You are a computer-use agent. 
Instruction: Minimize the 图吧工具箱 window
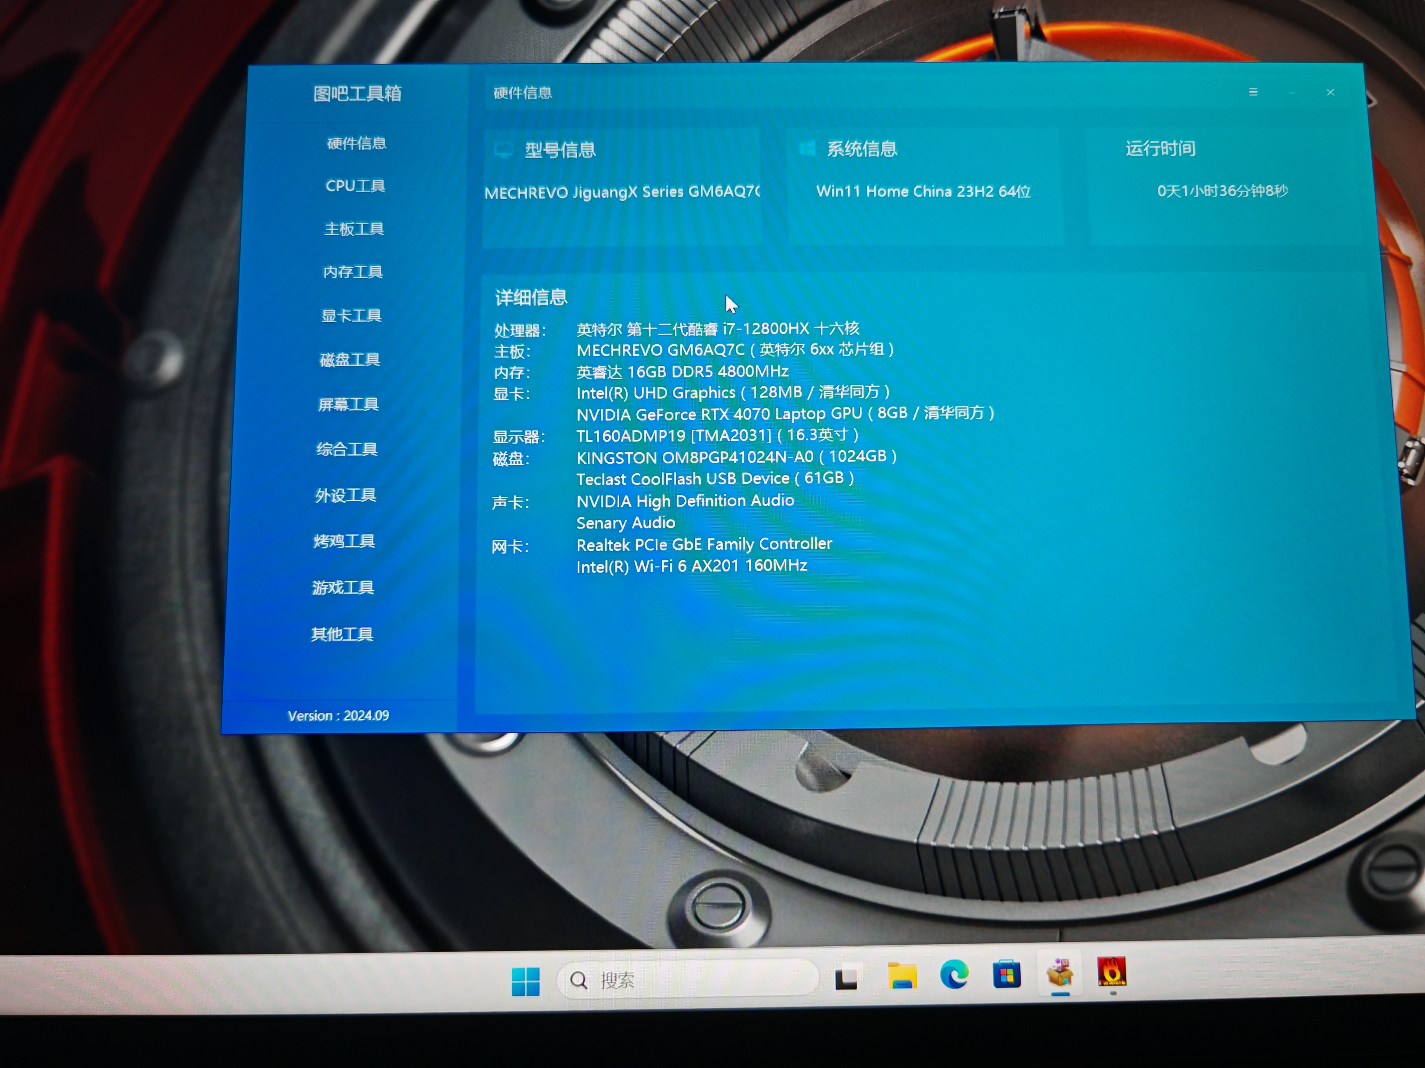[x=1292, y=93]
